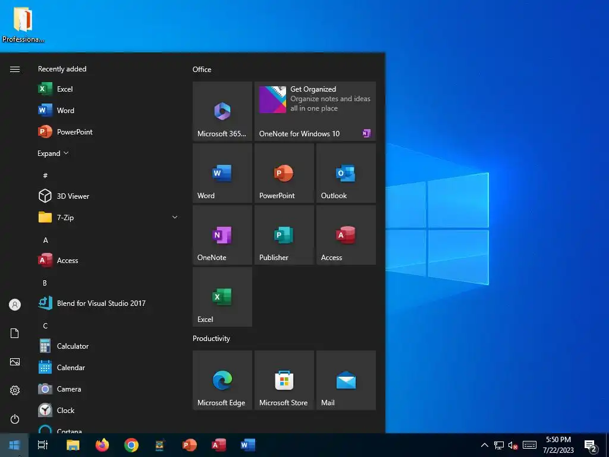Open 3D Viewer app
This screenshot has width=609, height=457.
[108, 196]
